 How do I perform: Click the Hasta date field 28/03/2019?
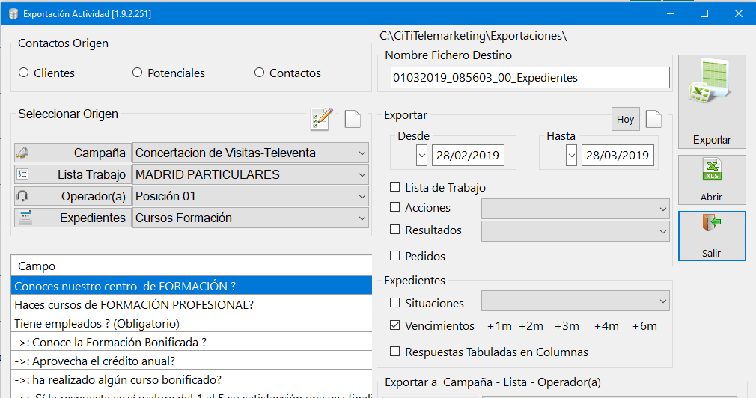click(x=617, y=155)
